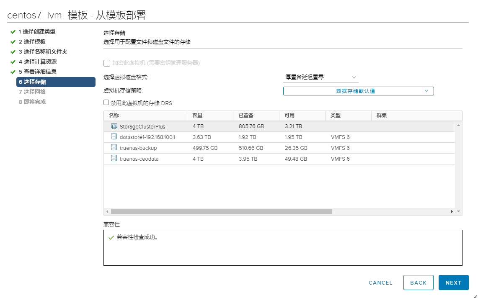This screenshot has height=298, width=478.
Task: Select the truenas-backup datastore name
Action: (x=138, y=148)
